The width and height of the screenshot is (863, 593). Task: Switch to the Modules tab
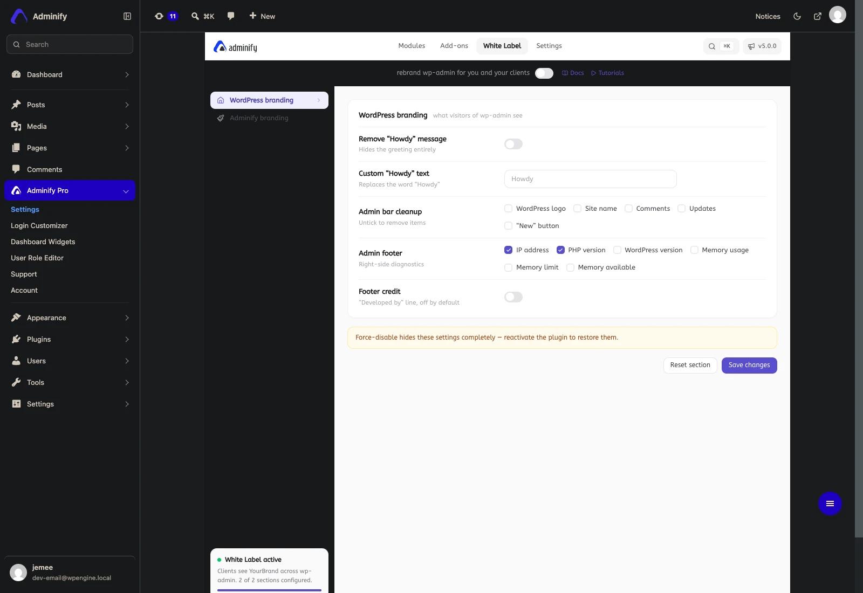(x=412, y=46)
